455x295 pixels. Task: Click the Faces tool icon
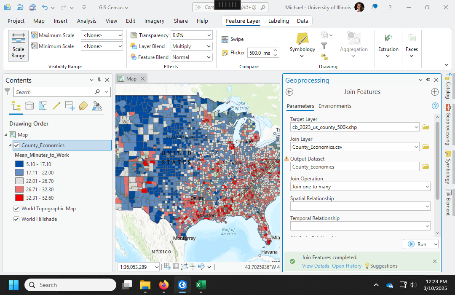pos(412,38)
